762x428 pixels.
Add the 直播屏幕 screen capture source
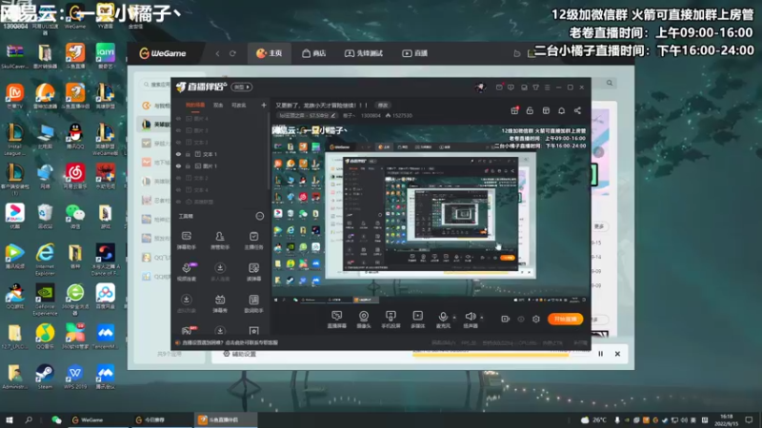(337, 320)
